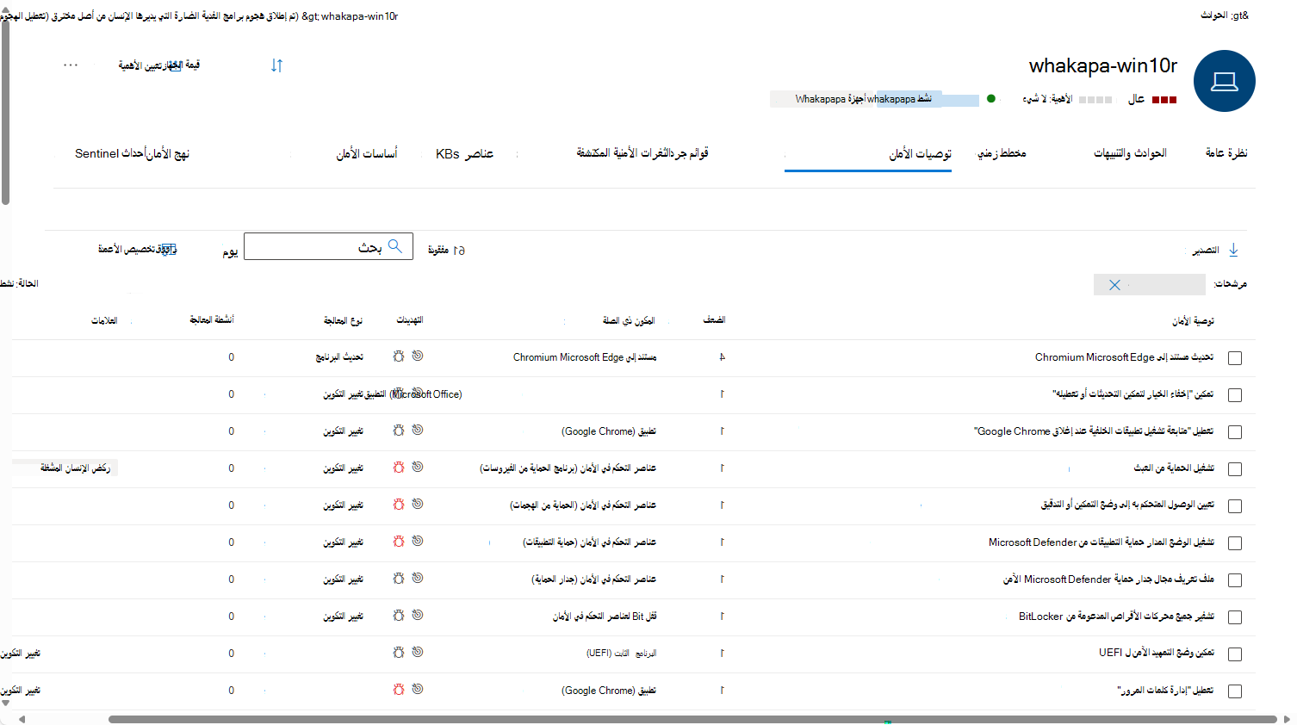1297x725 pixels.
Task: Open the three-dots more actions menu
Action: click(x=71, y=65)
